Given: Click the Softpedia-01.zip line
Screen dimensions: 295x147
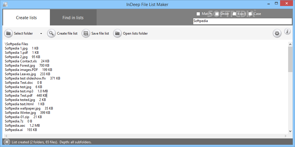Looking at the screenshot, I should tap(23, 117).
